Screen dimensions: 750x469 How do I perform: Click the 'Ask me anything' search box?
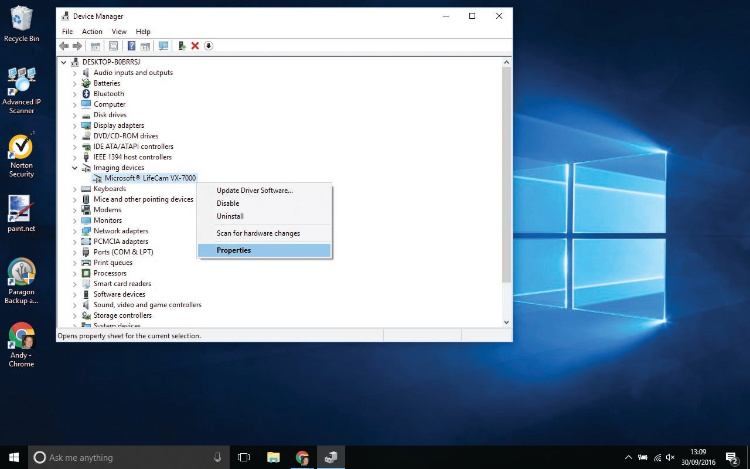[129, 457]
